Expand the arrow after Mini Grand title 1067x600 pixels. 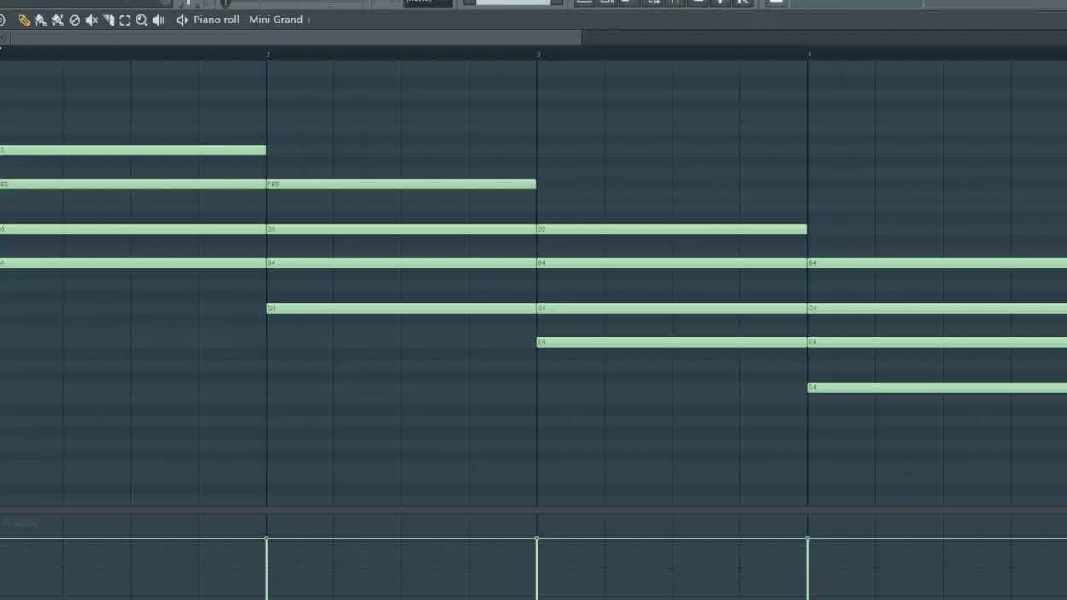[309, 20]
